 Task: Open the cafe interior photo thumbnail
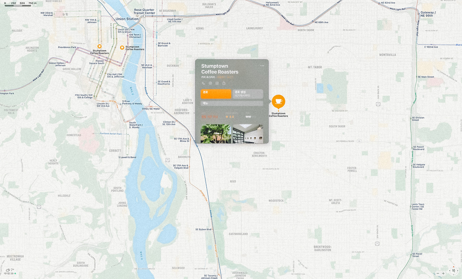point(248,134)
